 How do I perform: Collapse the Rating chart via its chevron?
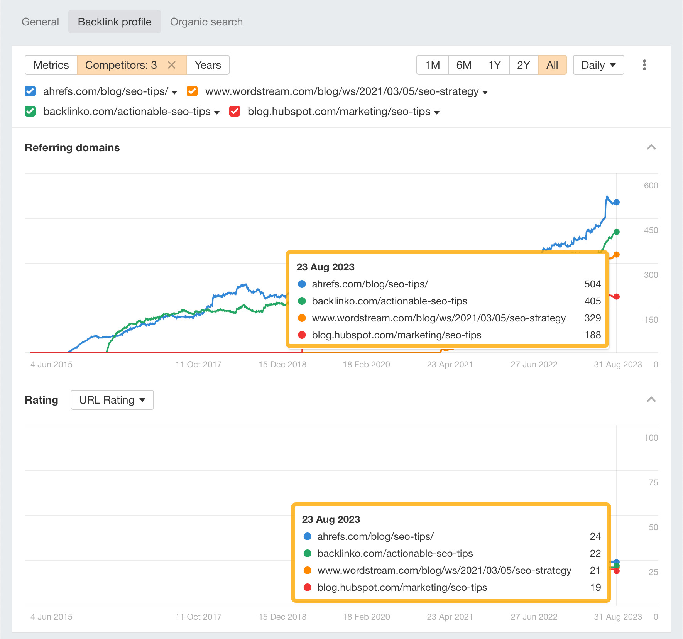[651, 400]
